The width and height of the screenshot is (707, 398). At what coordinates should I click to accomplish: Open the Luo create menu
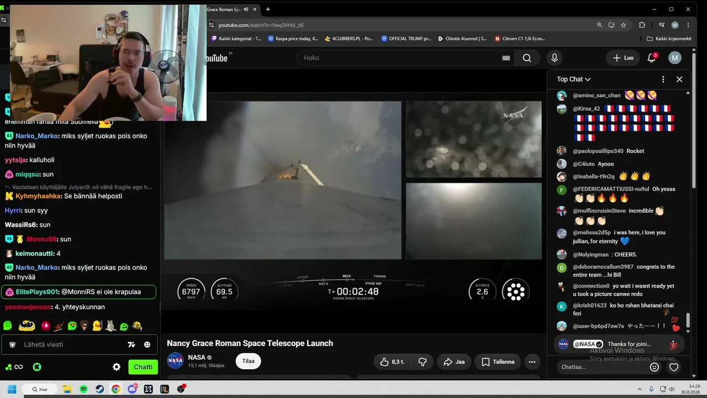point(624,58)
